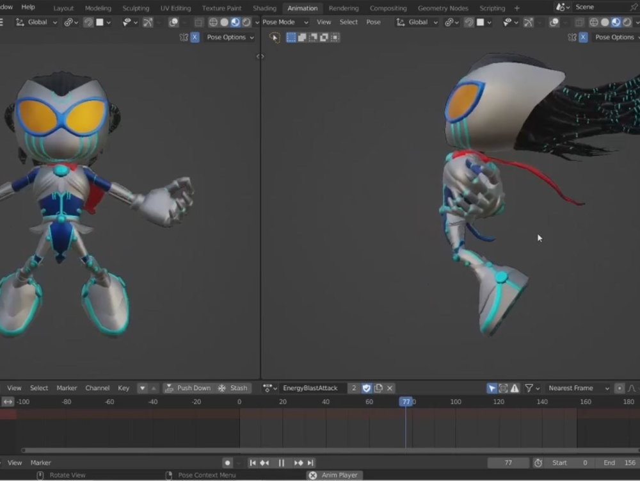The height and width of the screenshot is (481, 640).
Task: Create a new copy of the action
Action: click(377, 387)
